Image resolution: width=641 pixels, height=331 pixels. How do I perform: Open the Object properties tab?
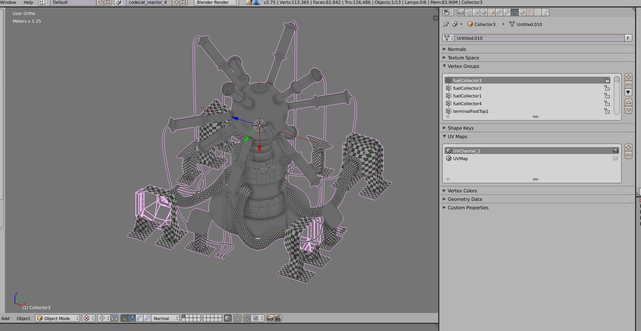[492, 12]
